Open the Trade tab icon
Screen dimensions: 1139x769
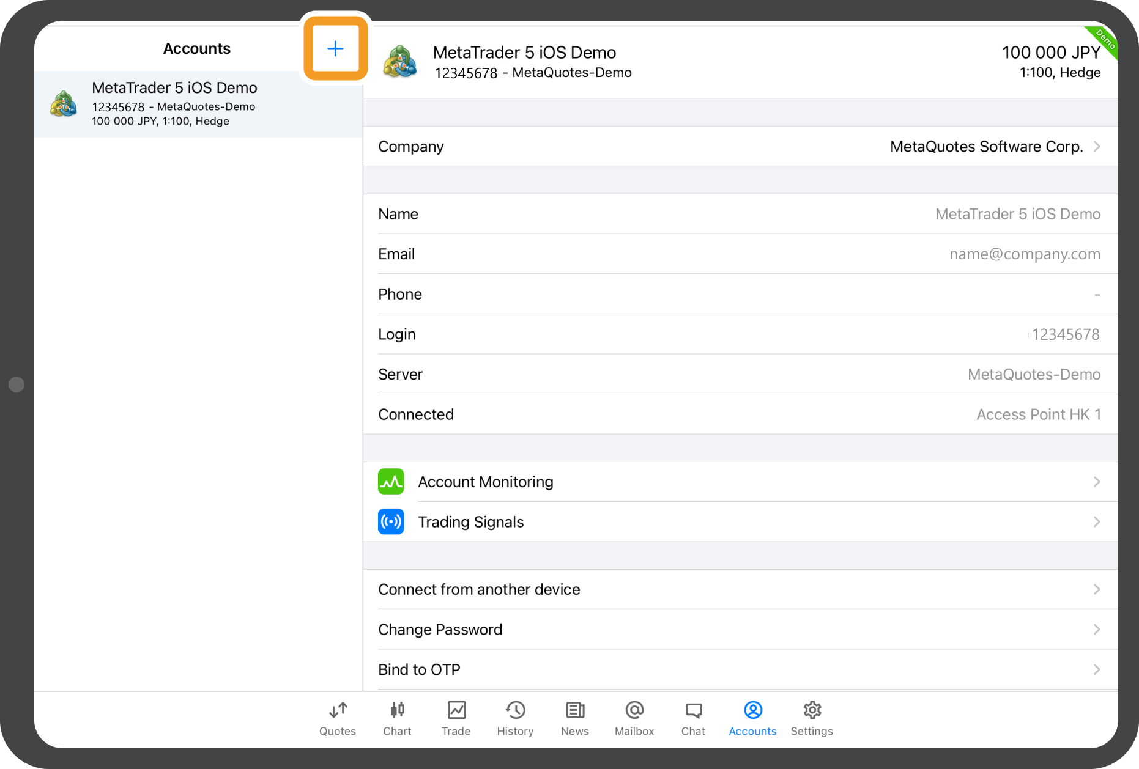[x=456, y=710]
